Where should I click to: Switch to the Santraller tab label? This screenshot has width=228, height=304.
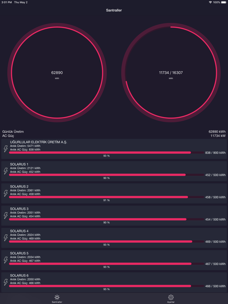(x=57, y=302)
